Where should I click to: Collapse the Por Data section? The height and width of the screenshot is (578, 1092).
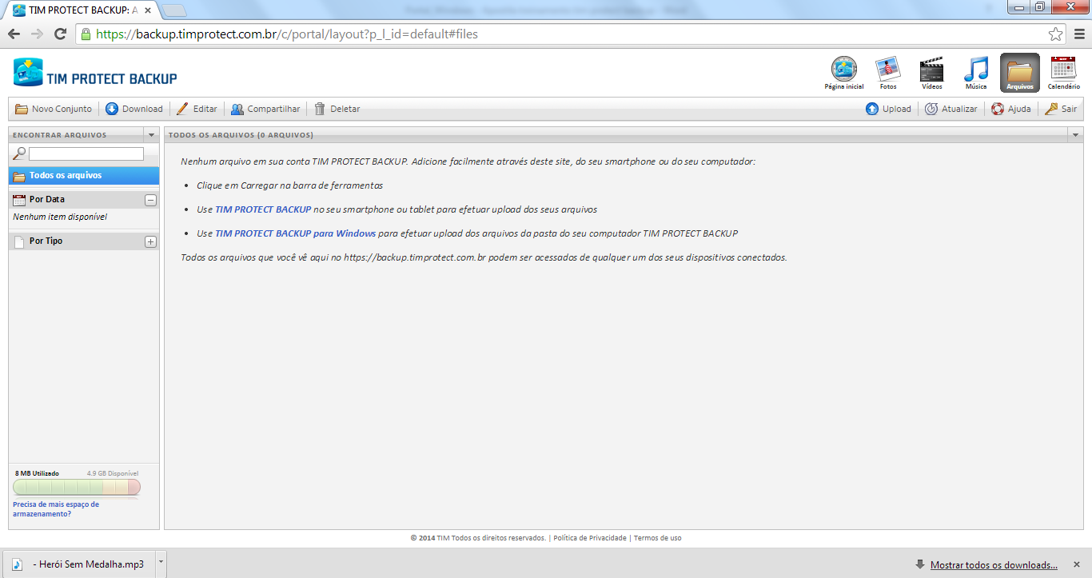click(150, 200)
